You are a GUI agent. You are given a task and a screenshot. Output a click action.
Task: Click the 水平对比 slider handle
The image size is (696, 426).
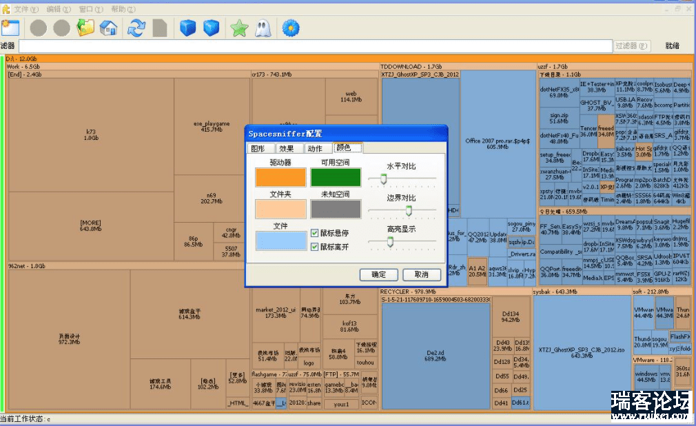tap(384, 179)
